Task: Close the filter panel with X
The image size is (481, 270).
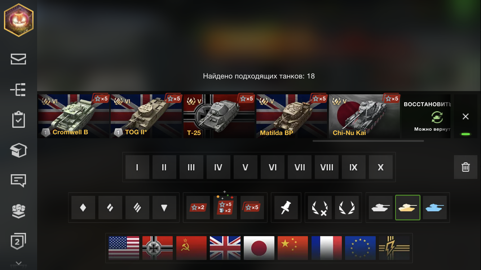Action: point(465,116)
